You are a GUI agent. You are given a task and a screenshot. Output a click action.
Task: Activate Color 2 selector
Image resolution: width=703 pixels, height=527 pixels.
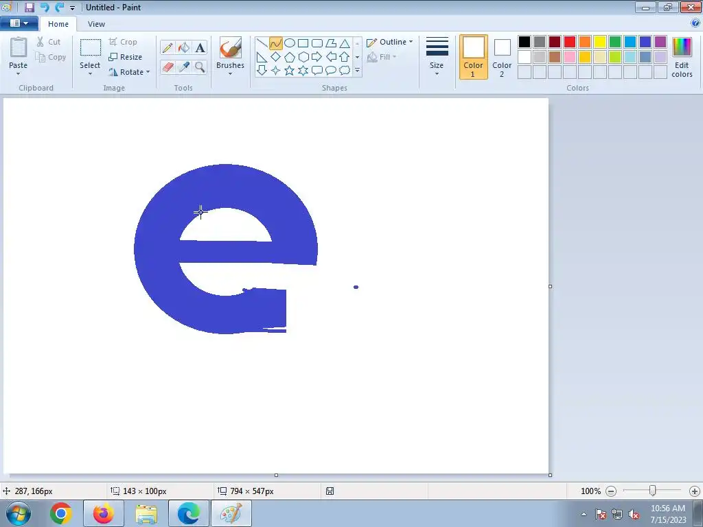click(x=502, y=57)
